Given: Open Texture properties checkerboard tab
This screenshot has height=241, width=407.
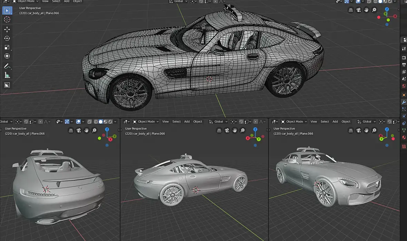Looking at the screenshot, I should (404, 147).
